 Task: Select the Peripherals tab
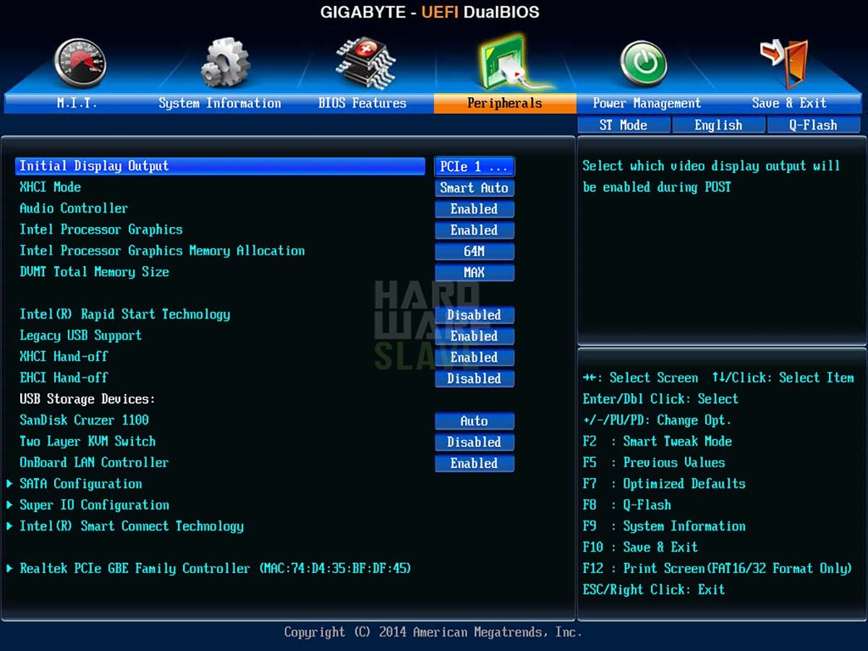505,103
